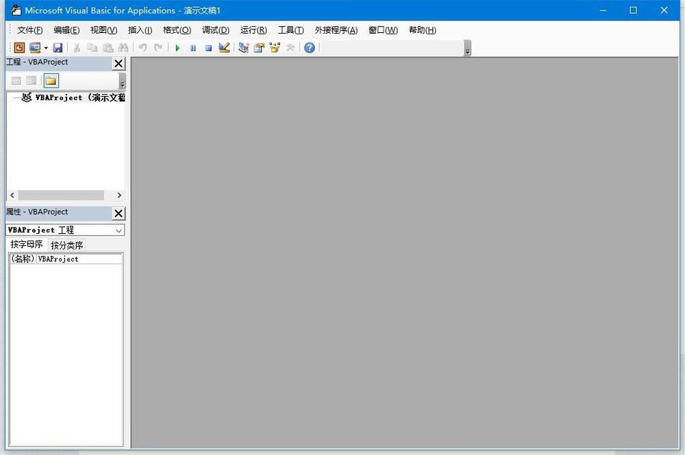Click the VBA application icon in the title bar
This screenshot has width=685, height=455.
pyautogui.click(x=16, y=10)
